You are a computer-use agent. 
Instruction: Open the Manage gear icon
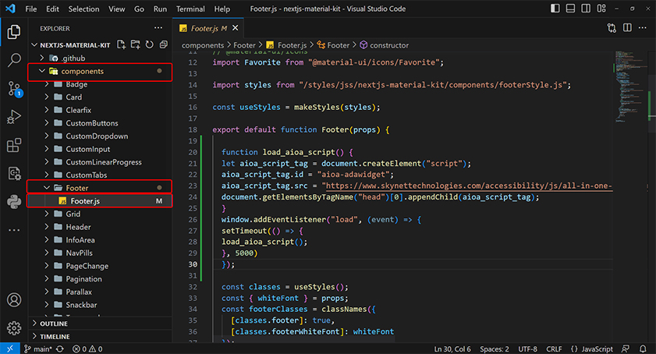pos(14,328)
